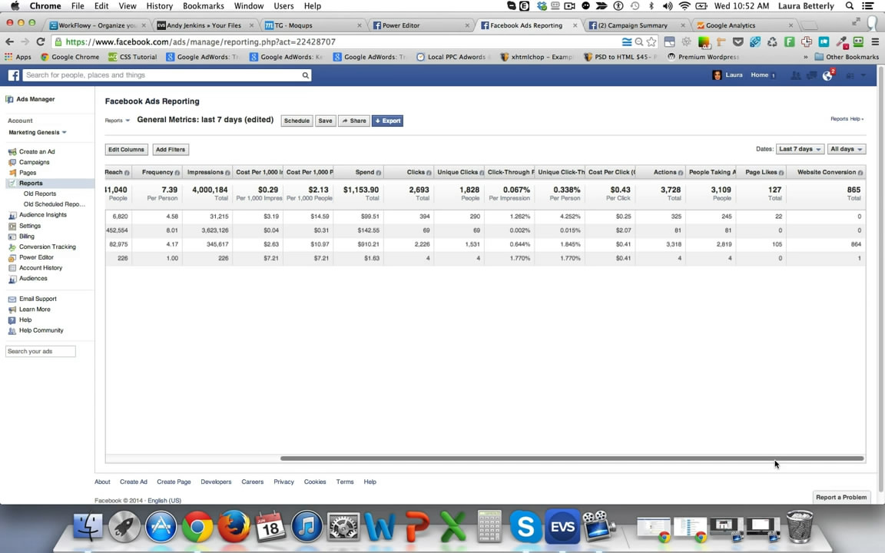Open the Reports Help dropdown
The image size is (885, 553).
click(x=847, y=119)
